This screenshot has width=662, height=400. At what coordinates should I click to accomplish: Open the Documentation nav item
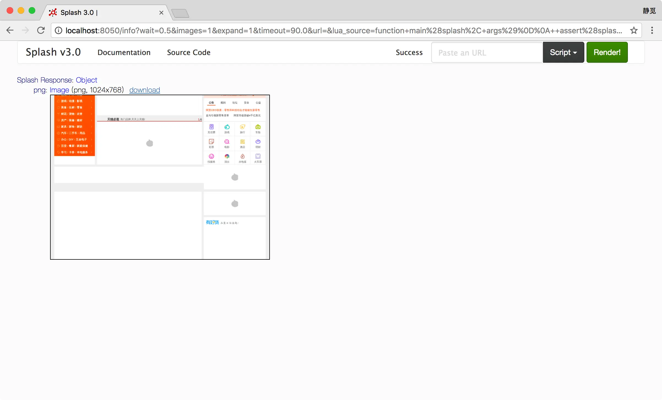coord(124,52)
